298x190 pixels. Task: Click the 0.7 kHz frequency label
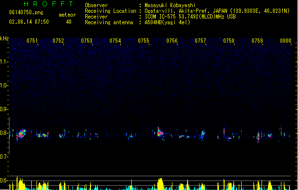pos(4,157)
